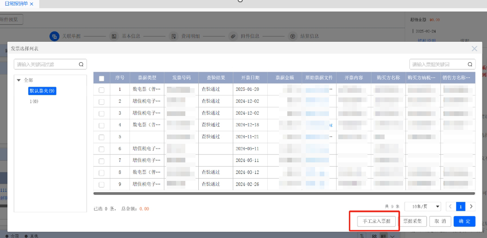The width and height of the screenshot is (487, 238).
Task: Go to next page with right arrow
Action: [471, 206]
